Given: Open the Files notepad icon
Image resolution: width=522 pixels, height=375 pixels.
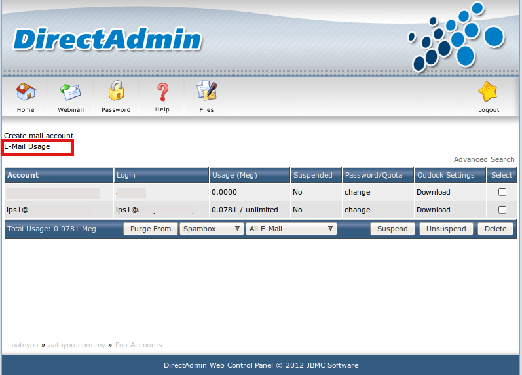Looking at the screenshot, I should 206,92.
